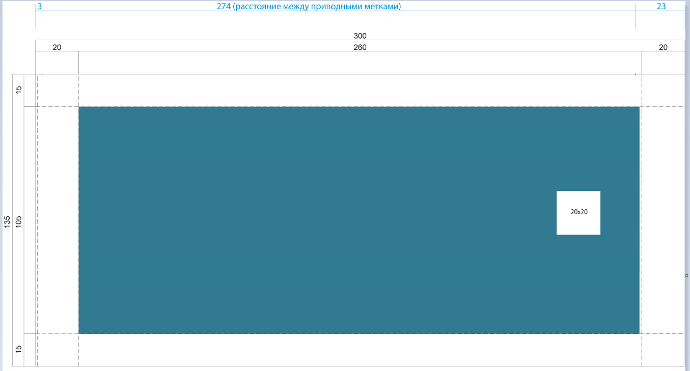The image size is (690, 371).
Task: Select the 135 total height label
Action: (x=7, y=221)
